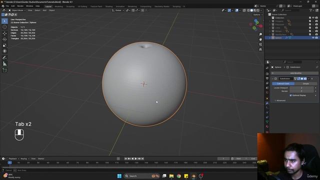Switch perspective/orthographic grid icon

point(260,49)
